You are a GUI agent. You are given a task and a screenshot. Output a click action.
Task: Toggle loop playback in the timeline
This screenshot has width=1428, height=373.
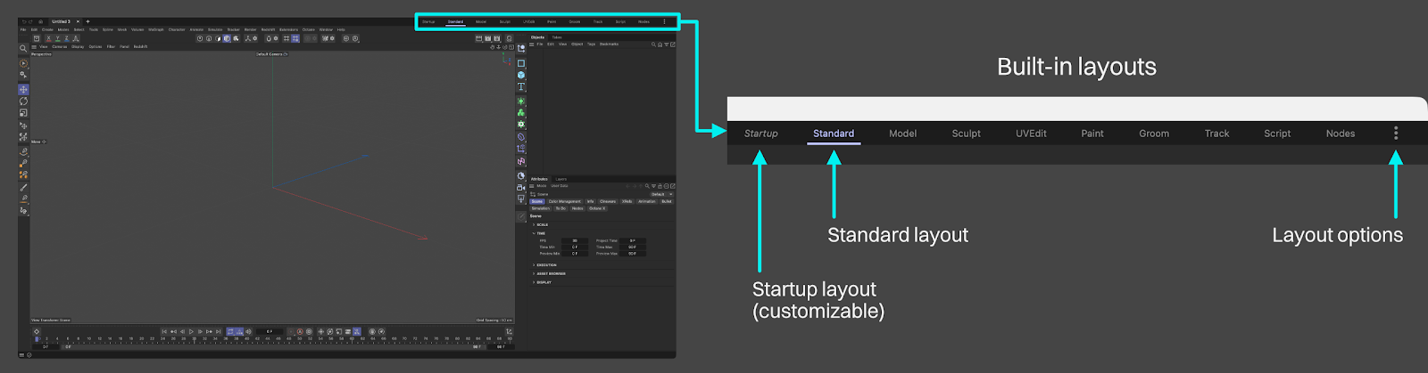coord(230,331)
